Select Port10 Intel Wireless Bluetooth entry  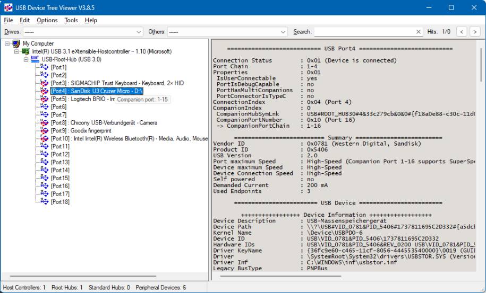[129, 138]
